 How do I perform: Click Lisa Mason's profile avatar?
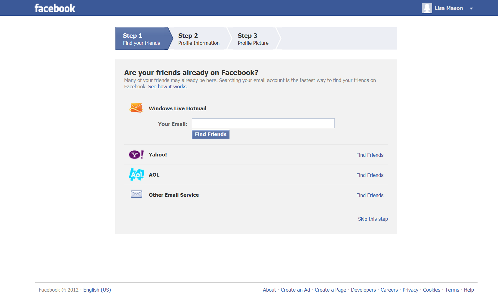click(x=427, y=8)
